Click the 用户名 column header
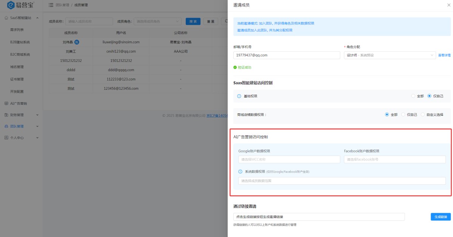Image resolution: width=453 pixels, height=237 pixels. click(121, 33)
